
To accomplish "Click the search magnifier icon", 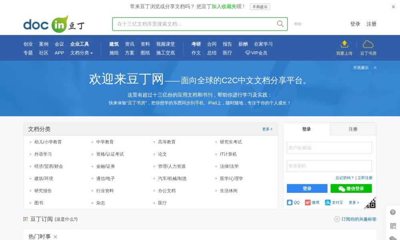I will pyautogui.click(x=280, y=24).
